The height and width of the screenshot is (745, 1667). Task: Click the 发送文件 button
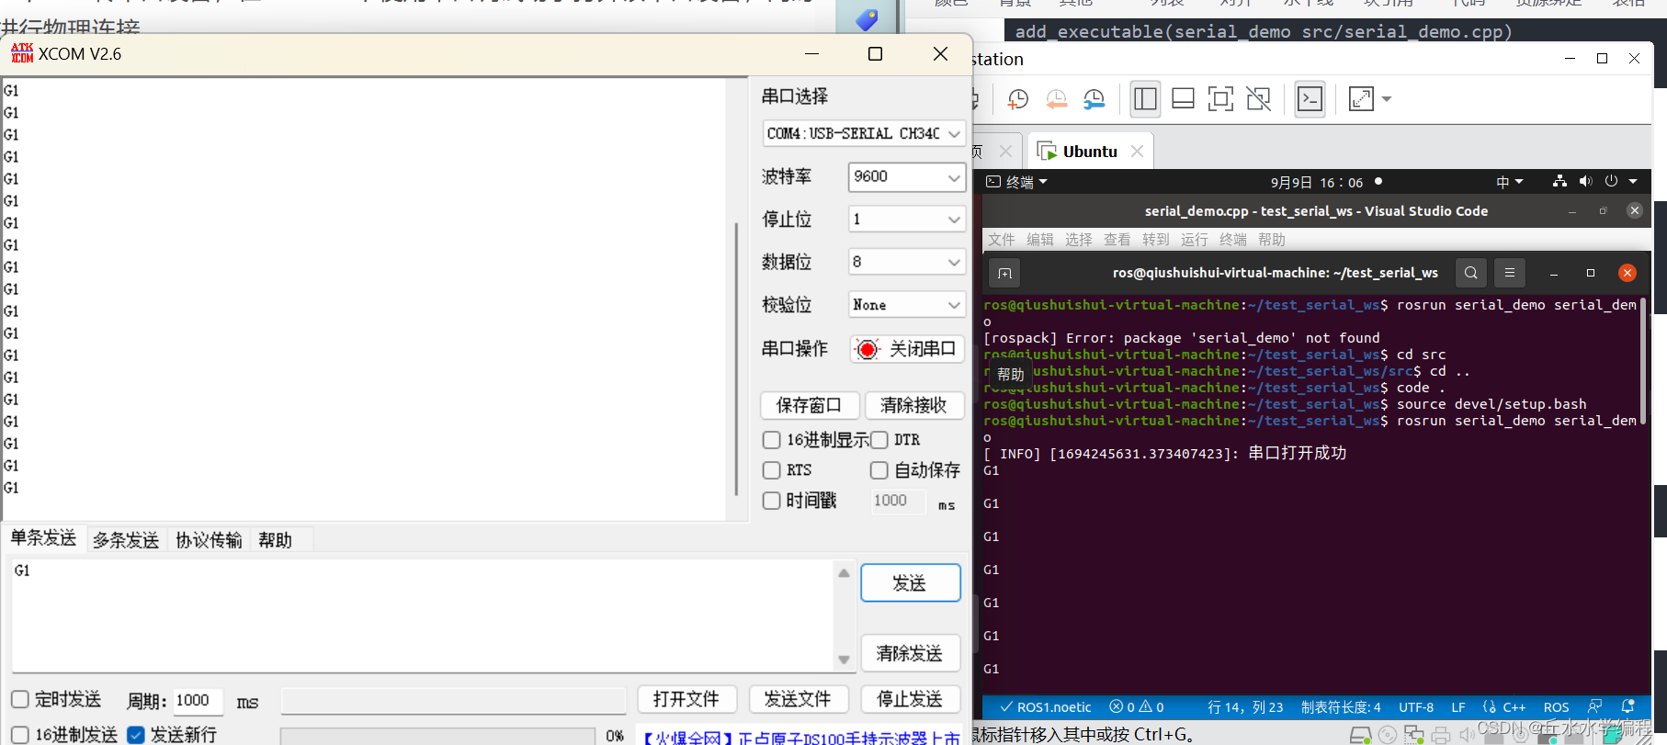pyautogui.click(x=799, y=699)
